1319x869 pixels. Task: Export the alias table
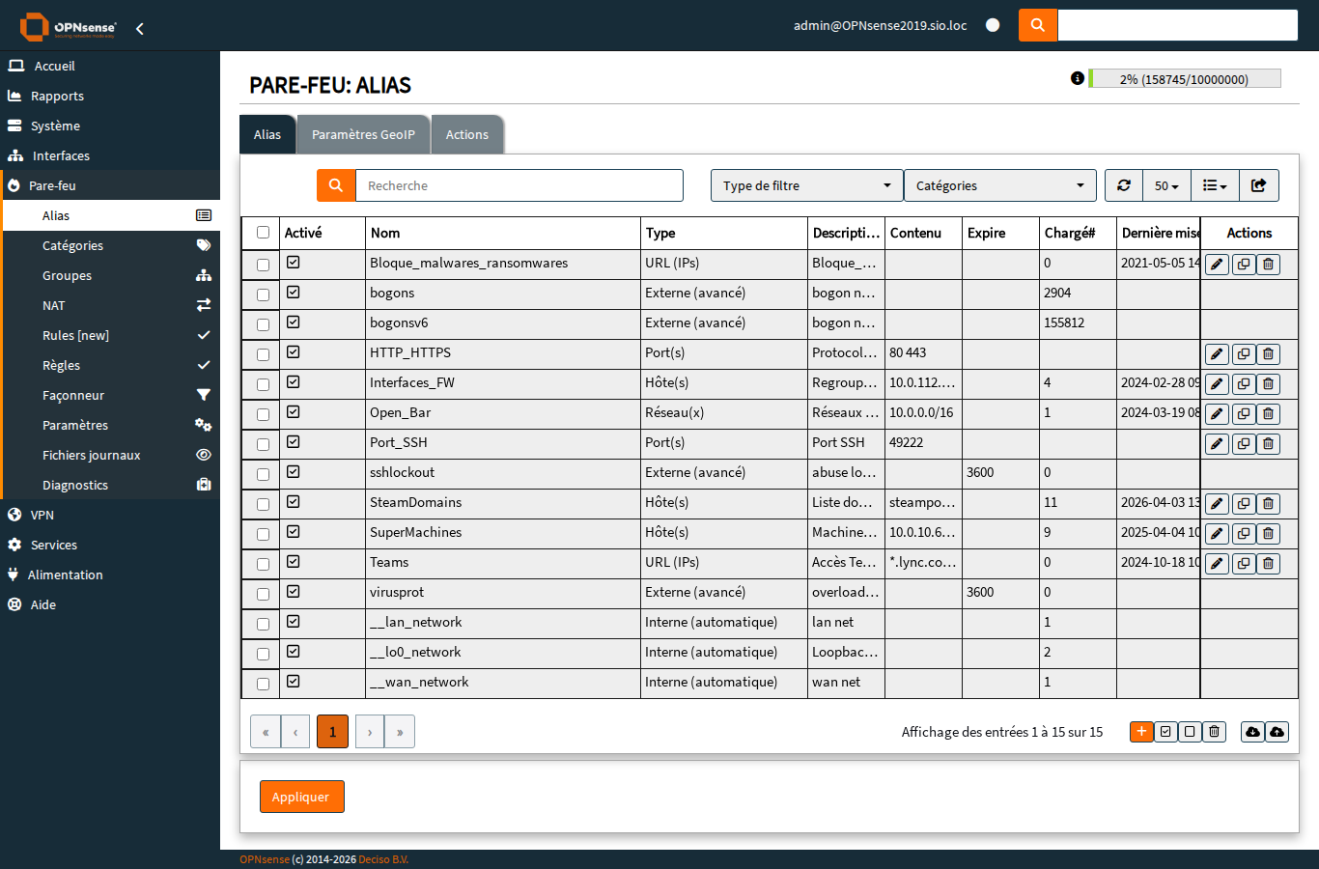pyautogui.click(x=1259, y=185)
